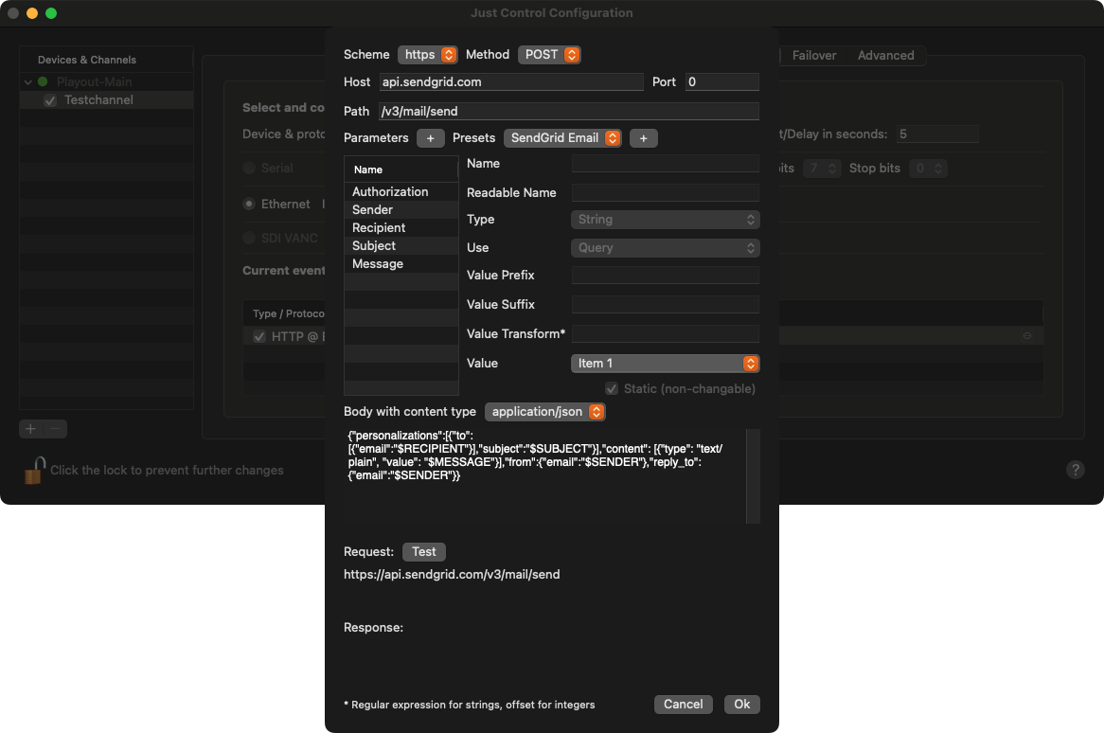This screenshot has height=733, width=1104.
Task: Open the Use Query dropdown
Action: tap(665, 248)
